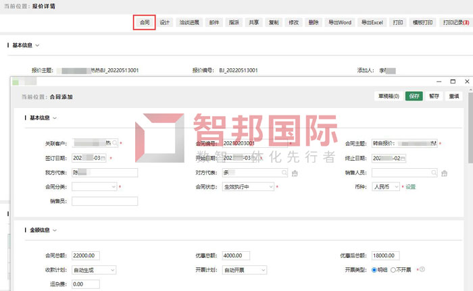Screen dimensions: 473x291
Task: Click the green 保存 button
Action: (414, 97)
